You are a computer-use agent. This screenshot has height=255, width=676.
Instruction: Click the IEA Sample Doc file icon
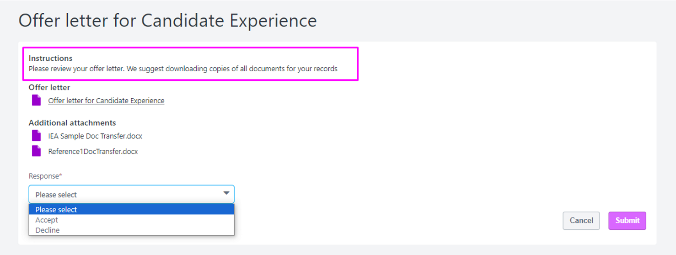point(36,136)
